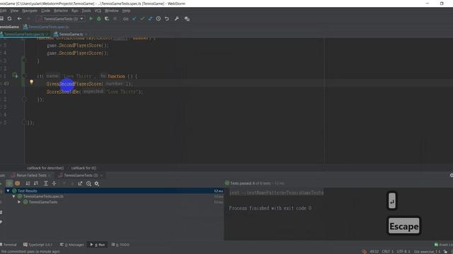Image resolution: width=453 pixels, height=254 pixels.
Task: Sort tests by duration icon
Action: tap(36, 183)
